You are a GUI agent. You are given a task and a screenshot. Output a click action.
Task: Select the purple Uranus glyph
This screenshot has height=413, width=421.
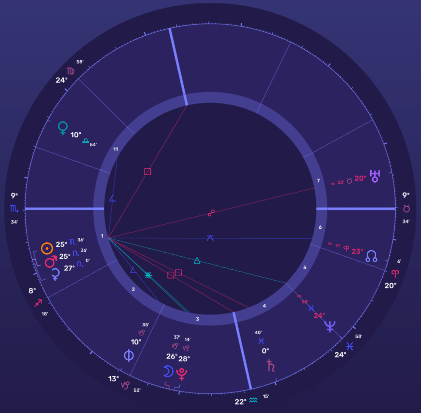[x=375, y=176]
